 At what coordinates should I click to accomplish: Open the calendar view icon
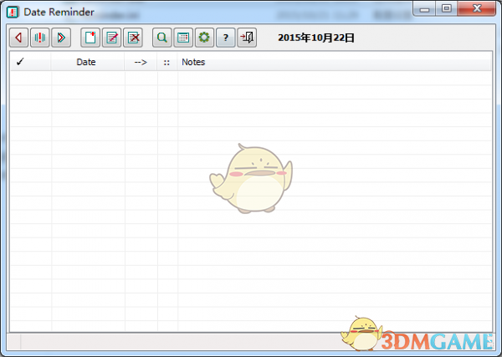coord(183,38)
